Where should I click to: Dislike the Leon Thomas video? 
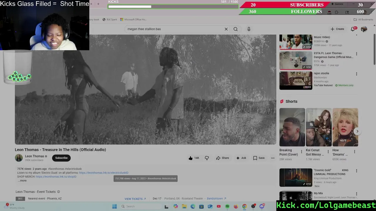tap(207, 158)
